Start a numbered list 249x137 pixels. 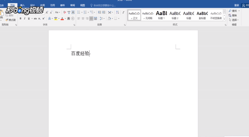[85, 12]
